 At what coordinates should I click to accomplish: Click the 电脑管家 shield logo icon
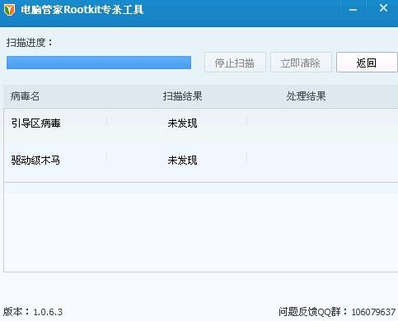coord(9,10)
